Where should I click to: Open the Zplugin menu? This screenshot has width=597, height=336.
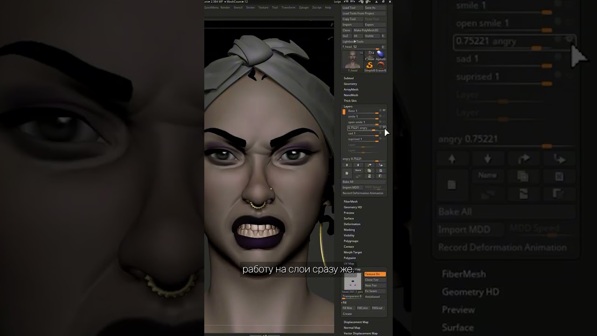point(304,7)
